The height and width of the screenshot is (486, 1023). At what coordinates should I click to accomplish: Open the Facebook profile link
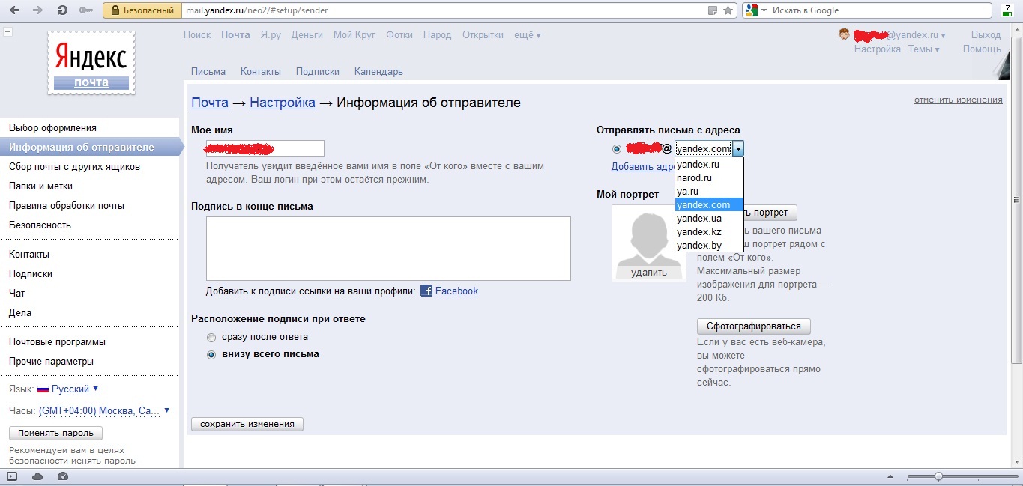(456, 291)
